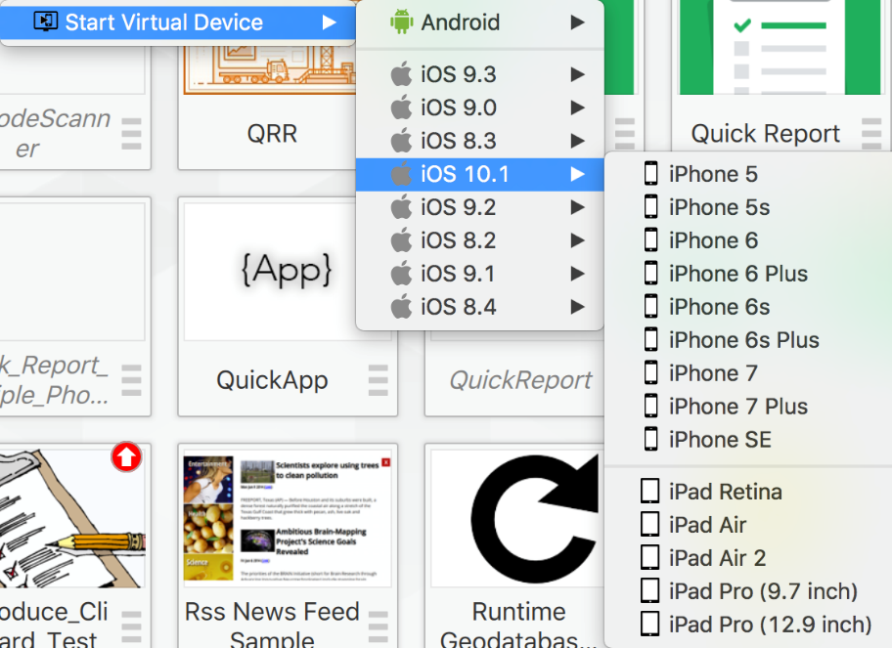Start the iPhone 7 simulator

pyautogui.click(x=748, y=373)
